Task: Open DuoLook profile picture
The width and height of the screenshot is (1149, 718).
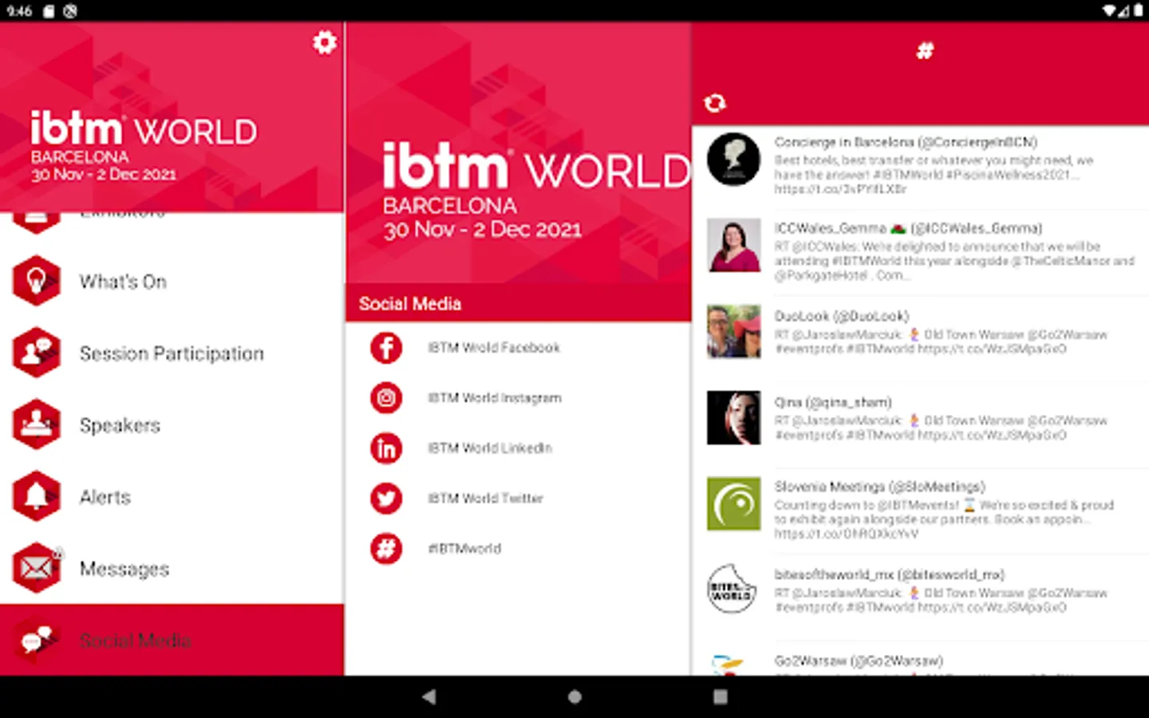Action: pos(733,331)
